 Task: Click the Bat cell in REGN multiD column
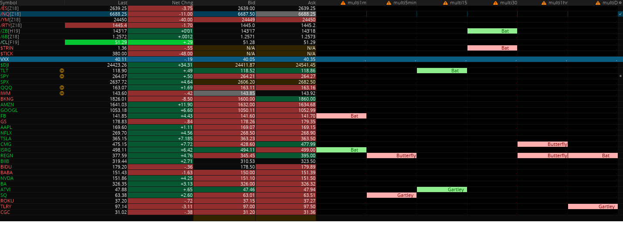click(x=593, y=155)
